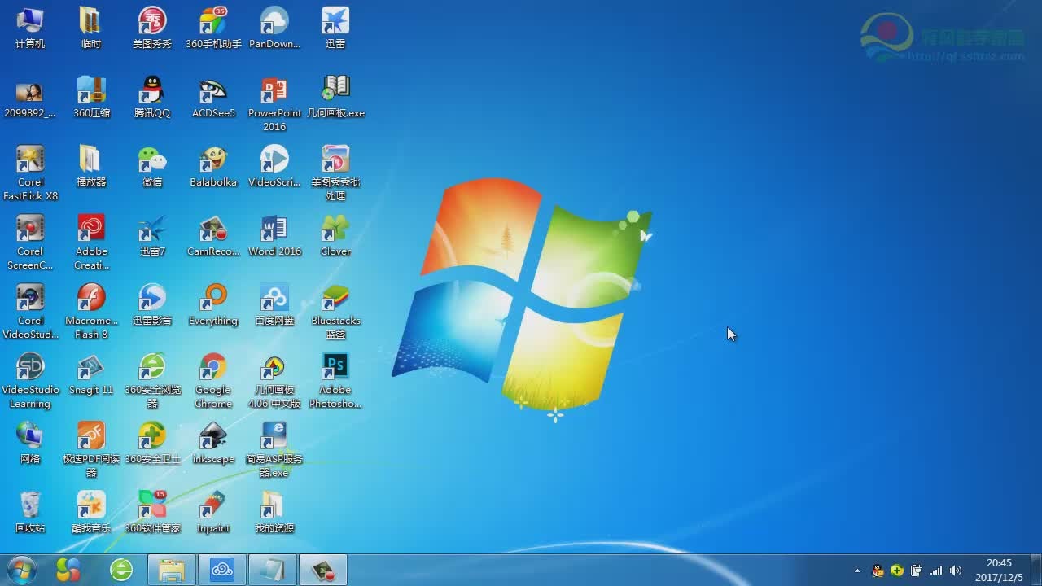1042x586 pixels.
Task: Click the green 360 tray icon
Action: click(897, 571)
